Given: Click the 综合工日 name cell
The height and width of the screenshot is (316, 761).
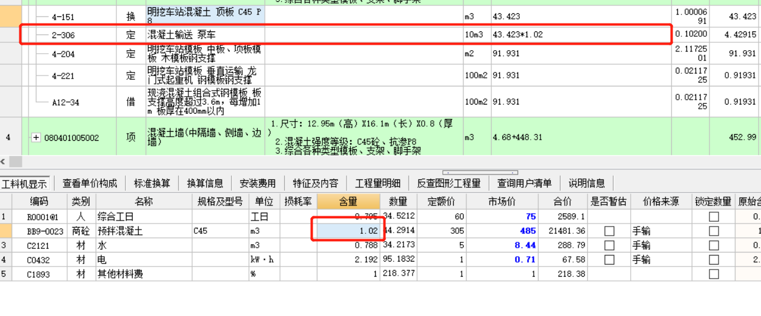Looking at the screenshot, I should point(144,216).
